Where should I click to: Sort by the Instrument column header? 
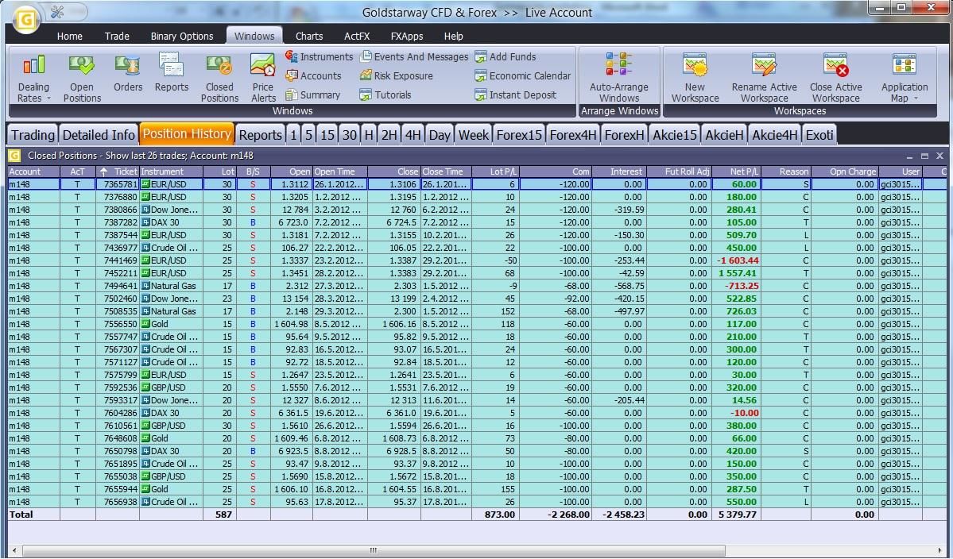click(172, 172)
